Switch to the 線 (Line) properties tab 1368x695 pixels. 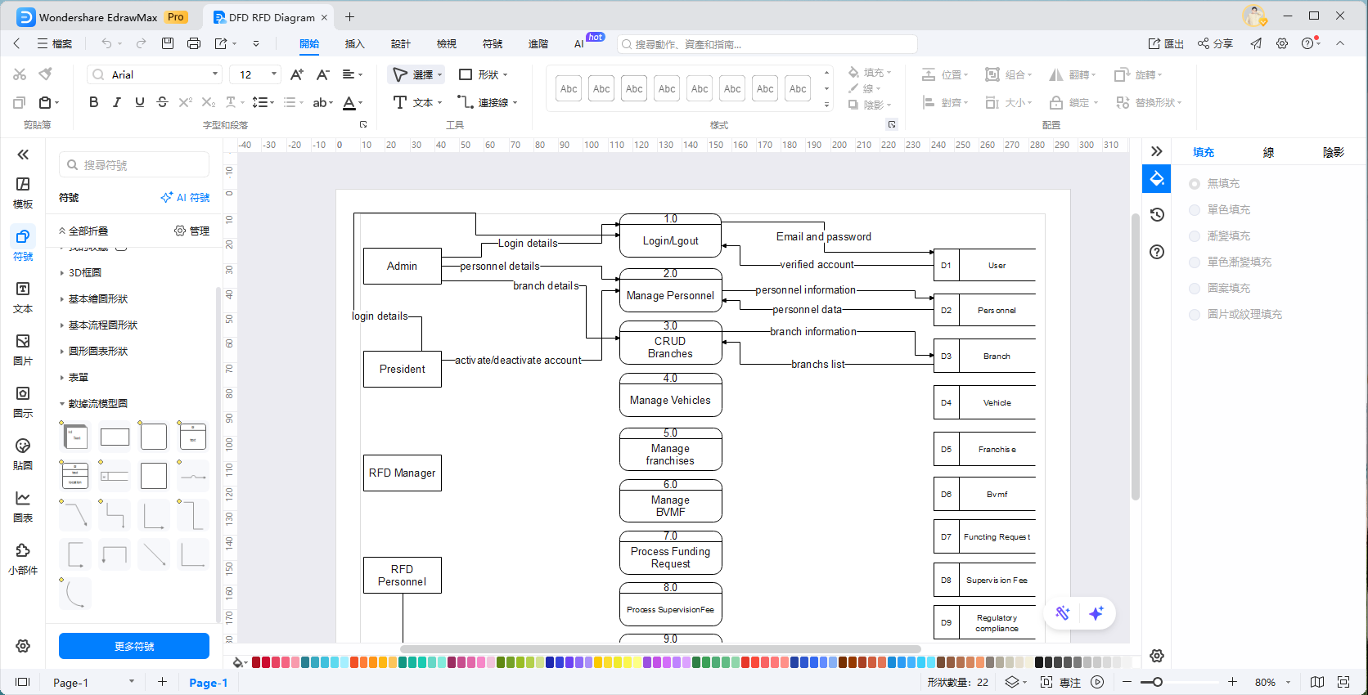1268,152
